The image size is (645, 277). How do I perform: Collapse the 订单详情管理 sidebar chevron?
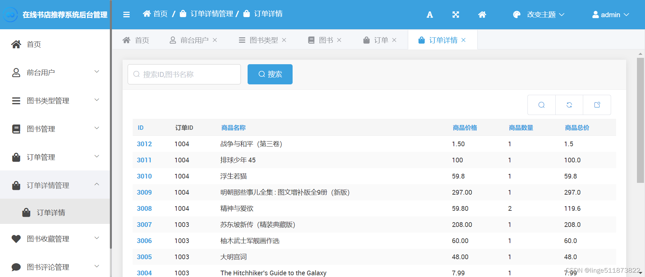click(97, 184)
